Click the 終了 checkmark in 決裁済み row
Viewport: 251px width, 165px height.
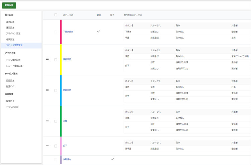[x=112, y=159]
